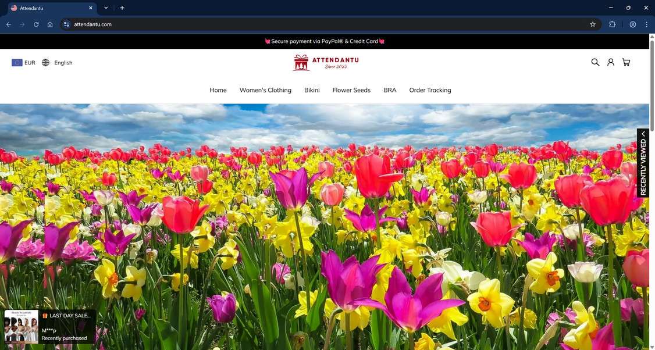
Task: Close the Attendantu tab
Action: [x=91, y=8]
